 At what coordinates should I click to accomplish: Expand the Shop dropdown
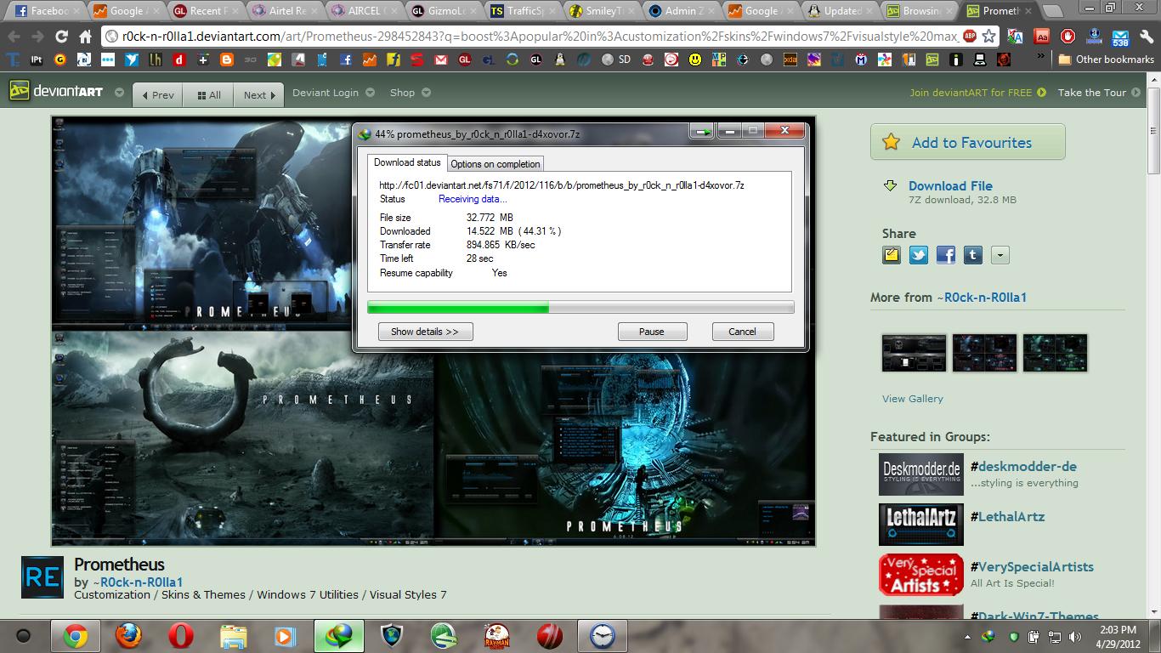click(x=426, y=93)
